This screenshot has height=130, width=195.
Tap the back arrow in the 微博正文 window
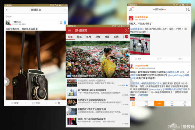click(x=8, y=10)
